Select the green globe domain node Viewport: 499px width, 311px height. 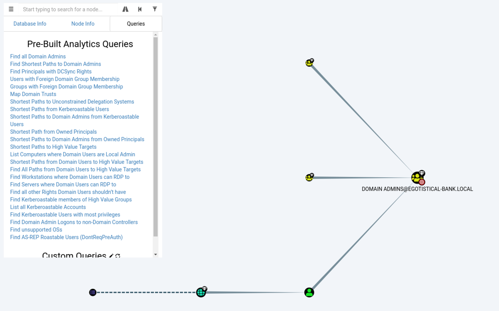(201, 292)
